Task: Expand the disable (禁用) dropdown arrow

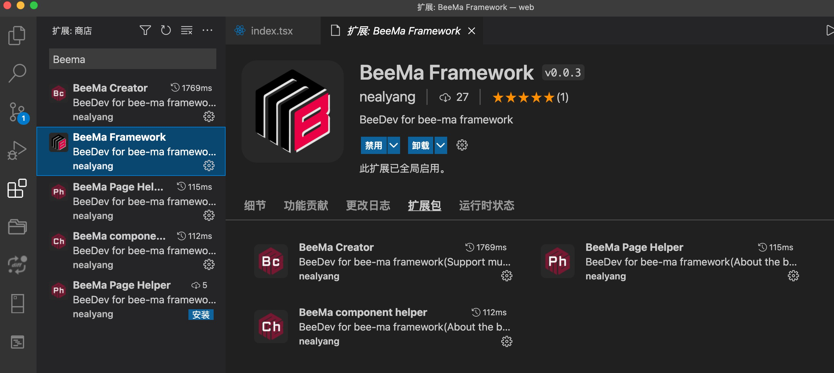Action: (x=393, y=145)
